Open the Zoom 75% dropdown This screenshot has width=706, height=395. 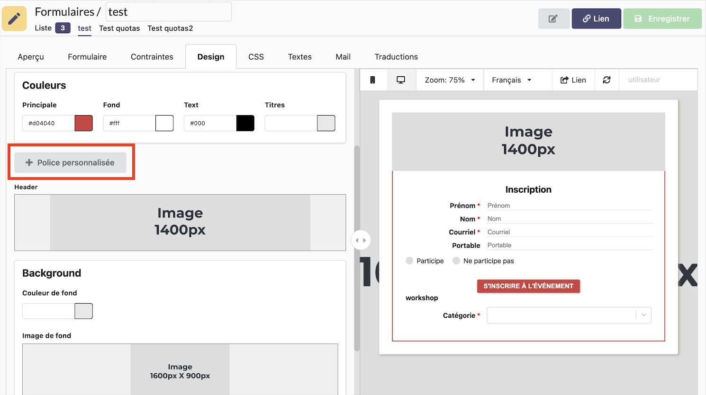click(x=450, y=80)
